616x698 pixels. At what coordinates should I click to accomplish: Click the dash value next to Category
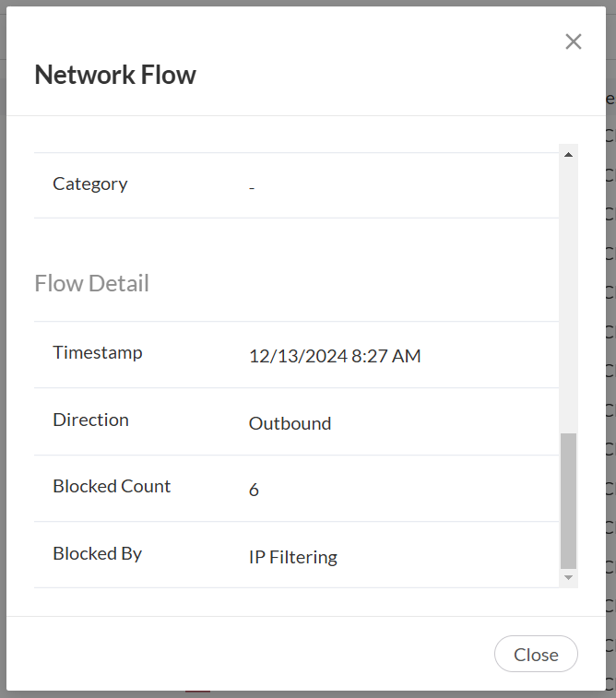(x=252, y=188)
